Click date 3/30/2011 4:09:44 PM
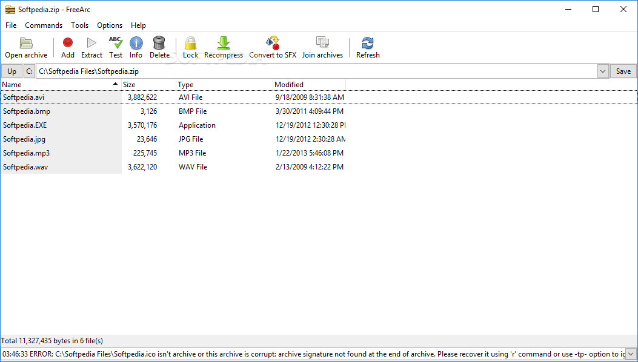The image size is (638, 362). tap(309, 111)
